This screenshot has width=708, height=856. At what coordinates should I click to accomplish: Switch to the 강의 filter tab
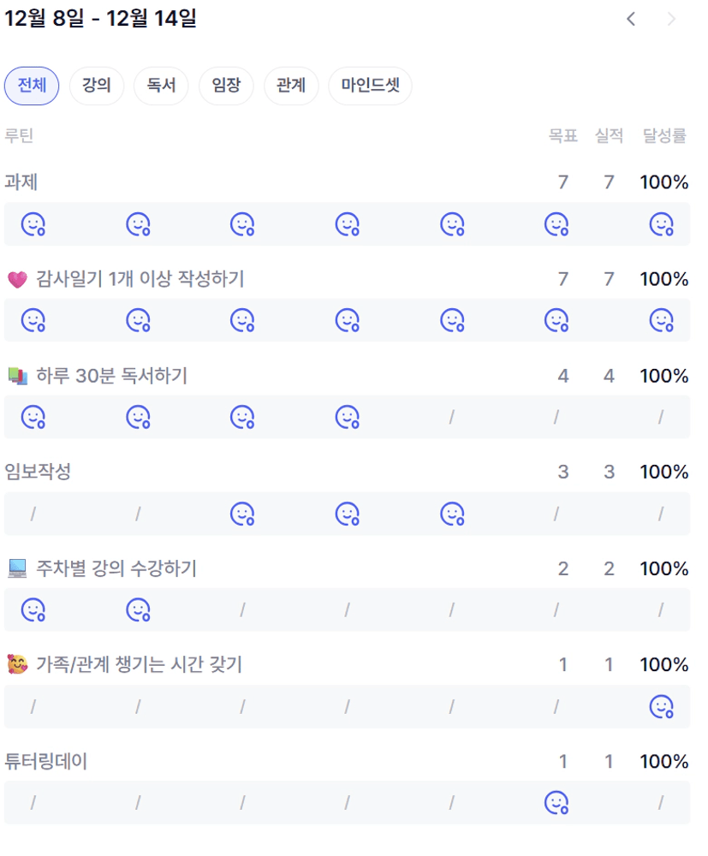[97, 86]
